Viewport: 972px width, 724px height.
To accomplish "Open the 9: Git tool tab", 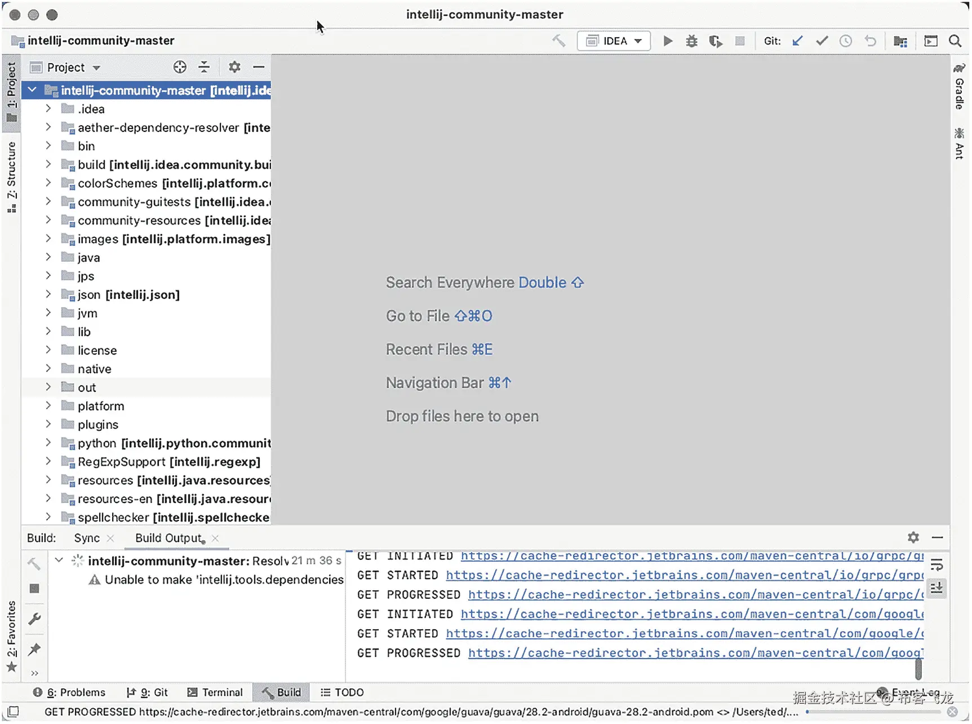I will (x=147, y=692).
